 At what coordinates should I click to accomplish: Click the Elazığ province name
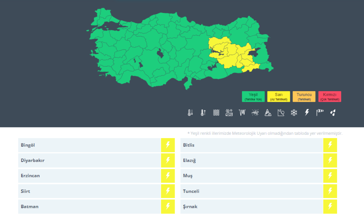pos(190,161)
